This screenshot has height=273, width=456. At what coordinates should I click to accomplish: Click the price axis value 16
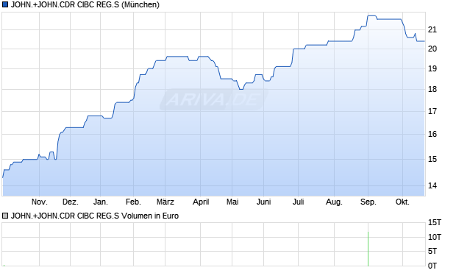tap(432, 134)
